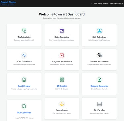Open the Resume Generator link

tap(99, 86)
